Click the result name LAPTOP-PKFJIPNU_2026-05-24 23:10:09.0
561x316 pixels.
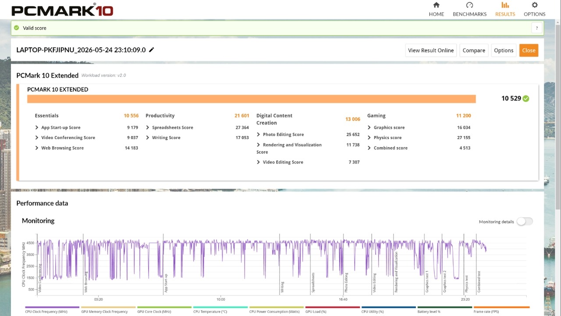[81, 50]
